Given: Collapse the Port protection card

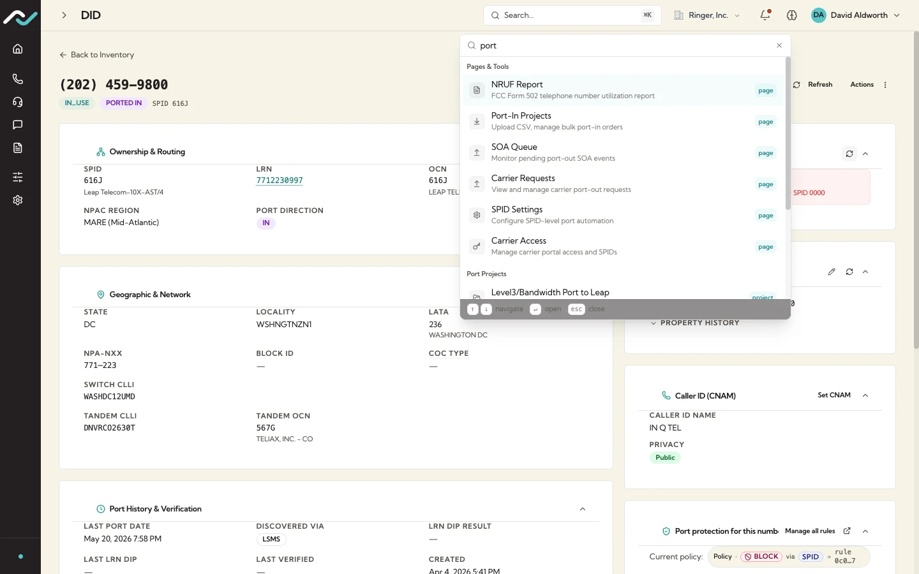Looking at the screenshot, I should pyautogui.click(x=865, y=531).
